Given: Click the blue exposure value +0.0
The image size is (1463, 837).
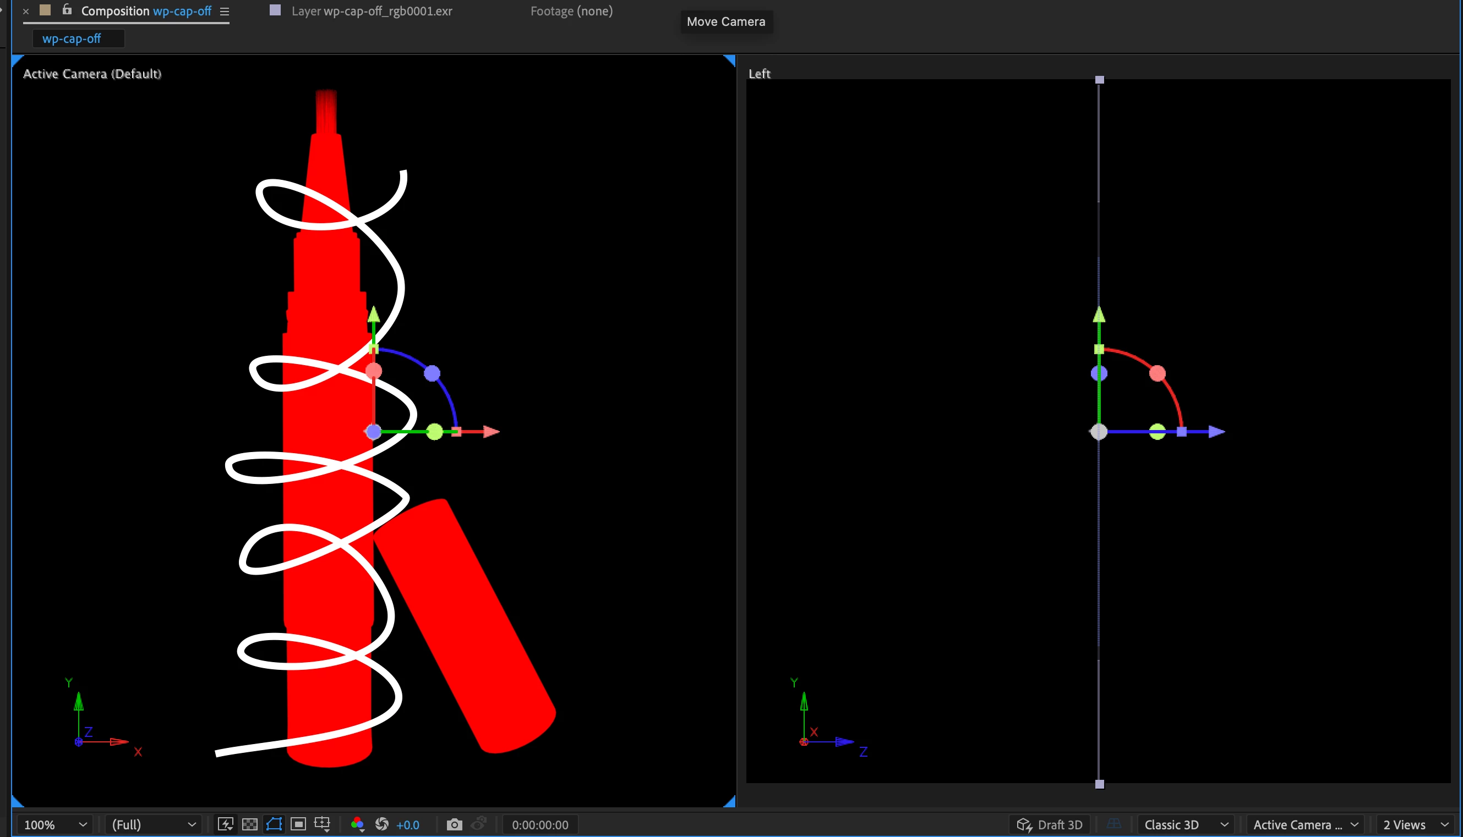Looking at the screenshot, I should point(407,825).
